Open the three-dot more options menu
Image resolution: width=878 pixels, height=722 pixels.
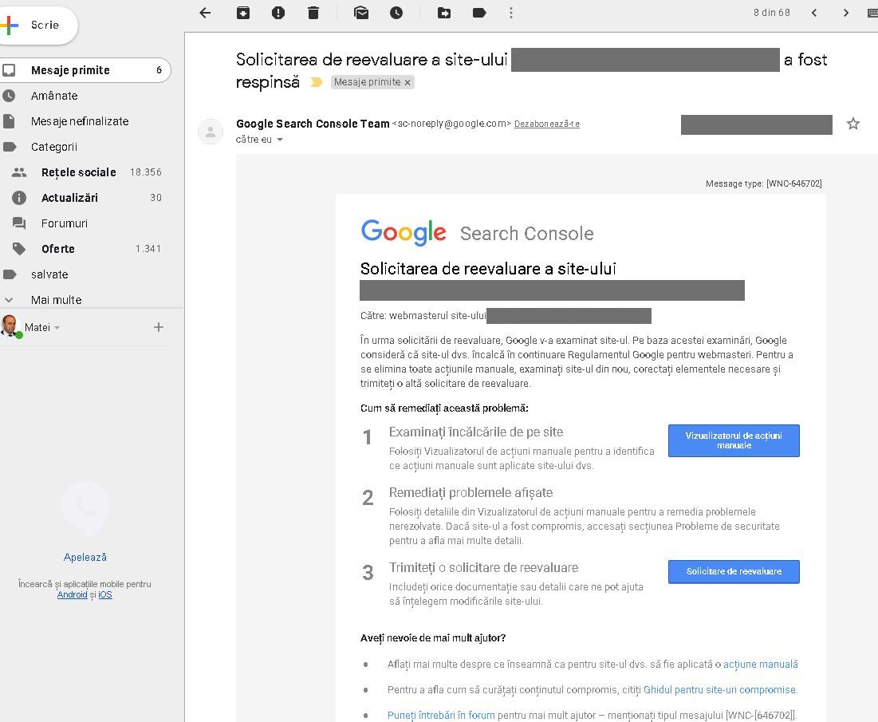[511, 13]
